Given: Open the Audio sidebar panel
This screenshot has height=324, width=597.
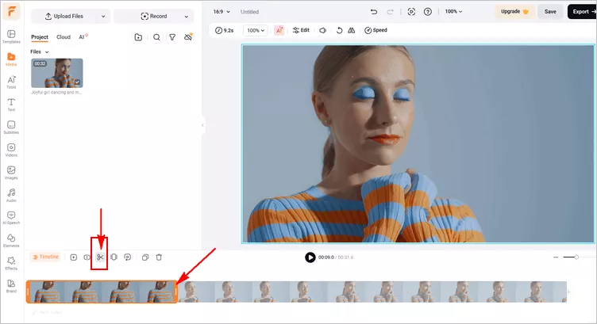Looking at the screenshot, I should (x=11, y=195).
